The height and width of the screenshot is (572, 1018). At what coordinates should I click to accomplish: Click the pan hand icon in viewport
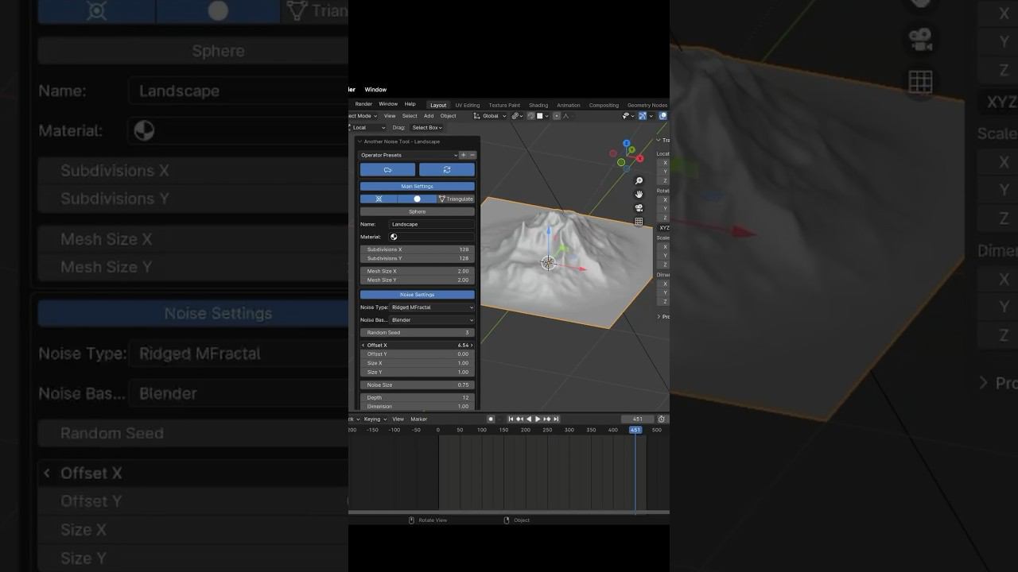coord(639,195)
